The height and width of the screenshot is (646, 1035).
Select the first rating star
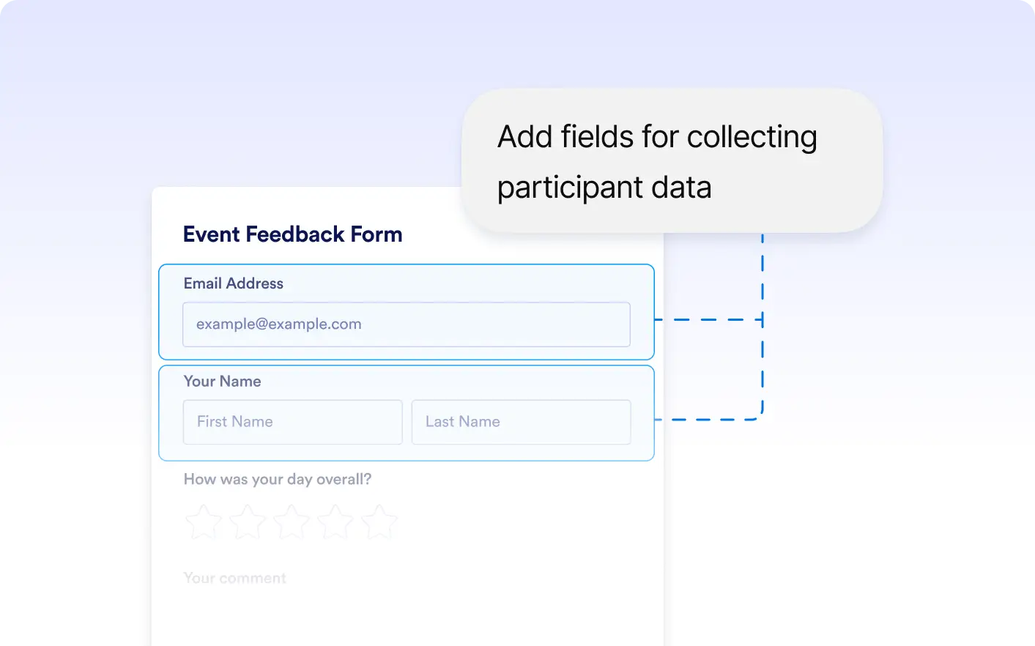tap(203, 522)
